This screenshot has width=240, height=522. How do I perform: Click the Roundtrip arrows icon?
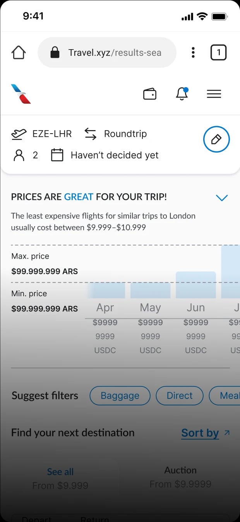pos(90,134)
